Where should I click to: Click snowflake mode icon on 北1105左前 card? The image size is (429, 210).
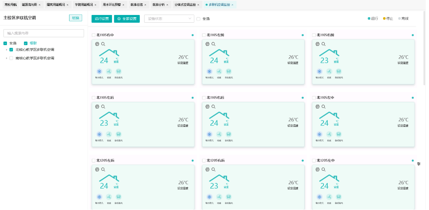209,72
